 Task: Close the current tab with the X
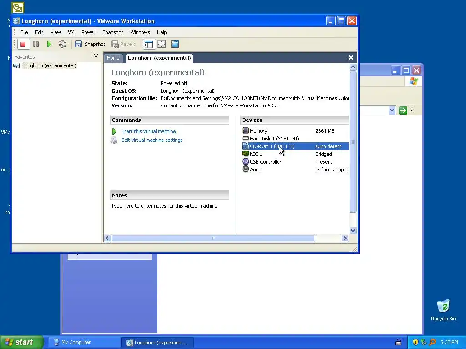pos(351,58)
